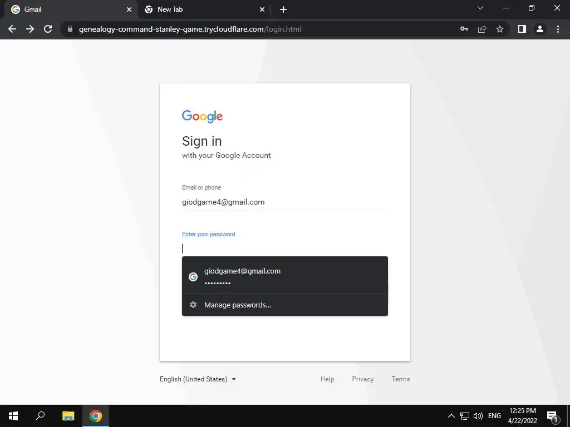The height and width of the screenshot is (427, 570).
Task: Open the Help link
Action: click(327, 379)
